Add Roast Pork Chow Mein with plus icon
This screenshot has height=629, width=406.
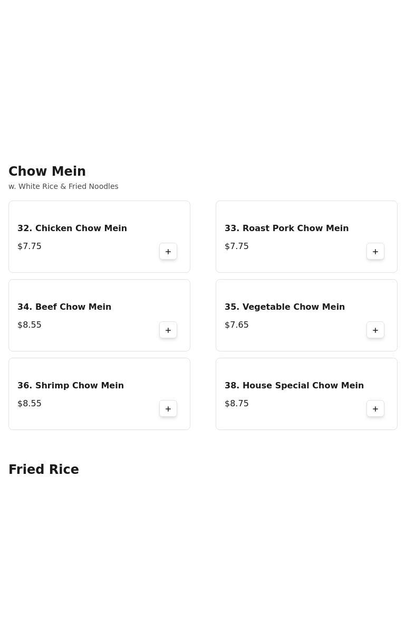[375, 252]
